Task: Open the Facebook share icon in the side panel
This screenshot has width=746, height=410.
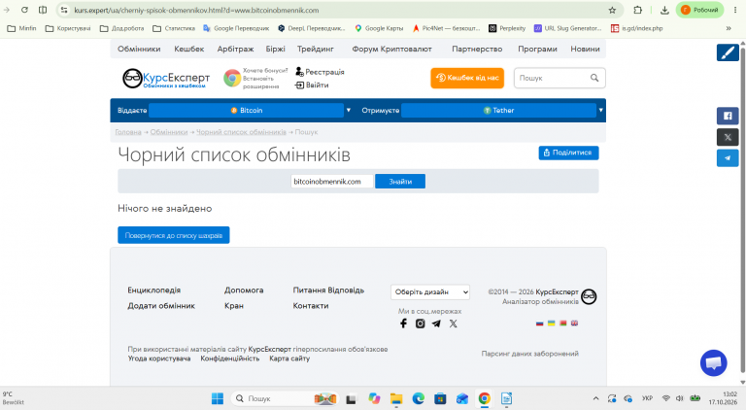Action: pos(728,116)
